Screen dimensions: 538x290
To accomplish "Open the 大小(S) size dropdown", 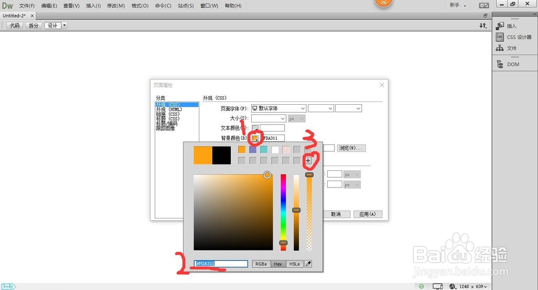I will [268, 119].
